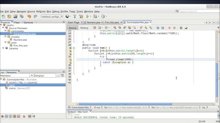Expand the Libraries node
The image size is (220, 123).
click(3, 48)
